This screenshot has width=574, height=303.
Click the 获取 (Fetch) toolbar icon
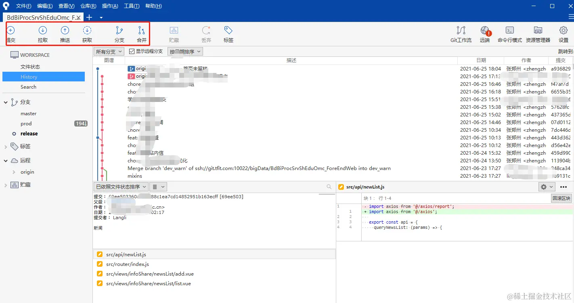coord(87,30)
